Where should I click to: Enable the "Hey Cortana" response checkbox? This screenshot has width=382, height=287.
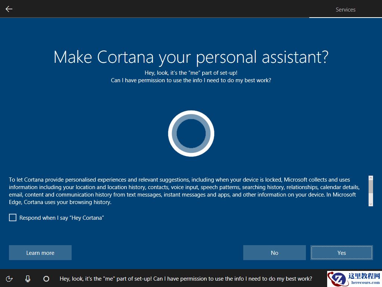click(13, 217)
